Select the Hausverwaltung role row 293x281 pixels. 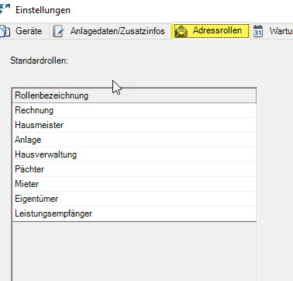(134, 154)
